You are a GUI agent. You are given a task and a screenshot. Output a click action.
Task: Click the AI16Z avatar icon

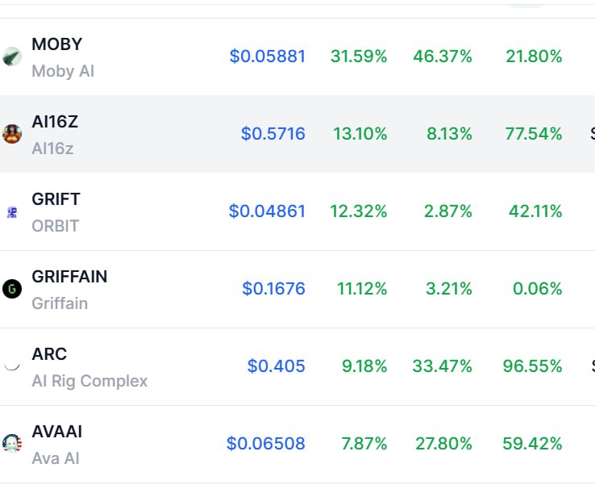click(x=12, y=134)
